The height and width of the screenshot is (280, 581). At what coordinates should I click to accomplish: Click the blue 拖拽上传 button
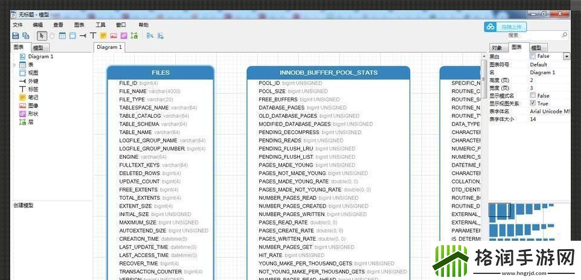506,27
